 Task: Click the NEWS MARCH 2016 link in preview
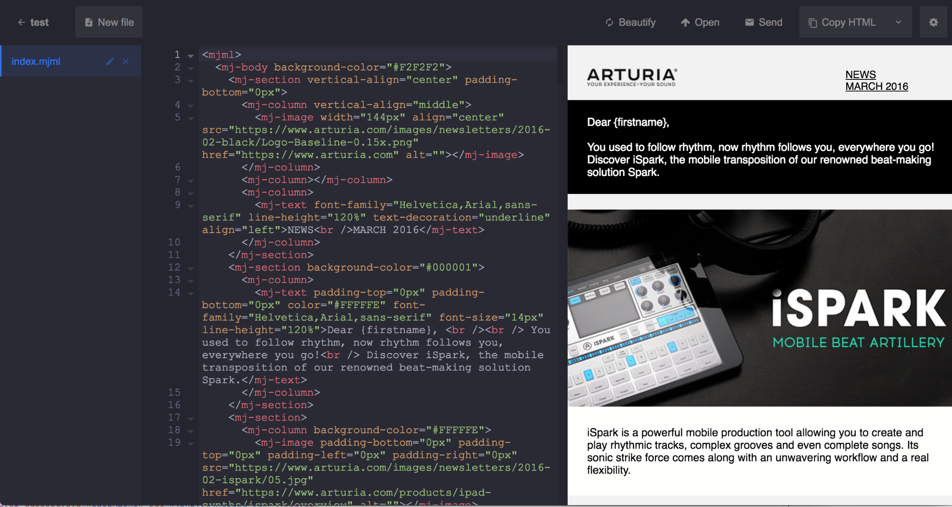point(876,80)
